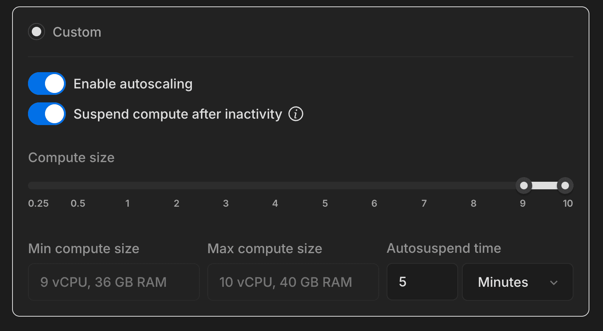Viewport: 603px width, 331px height.
Task: Edit the Autosuspend time value 5
Action: pos(422,282)
